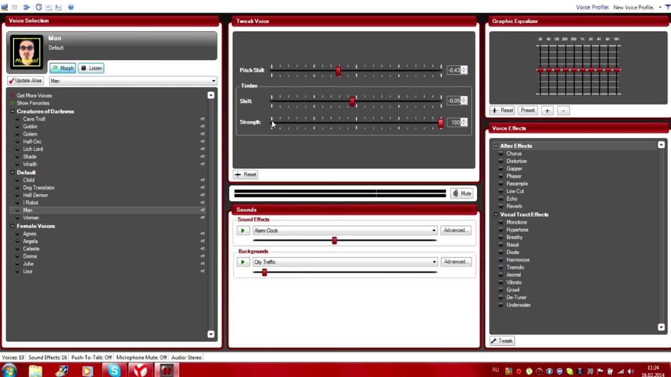Screen dimensions: 671x377
Task: Toggle the Mute microphone button
Action: pos(462,194)
